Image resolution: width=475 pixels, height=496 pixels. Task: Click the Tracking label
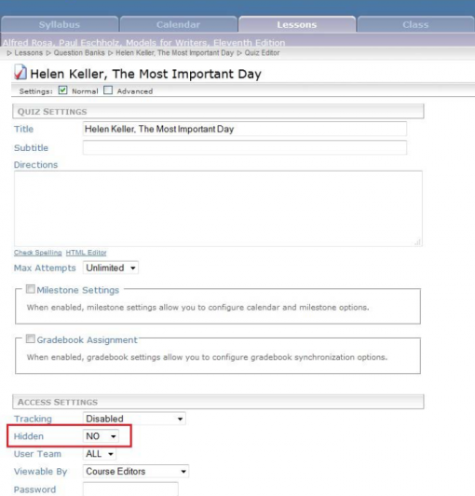[33, 419]
